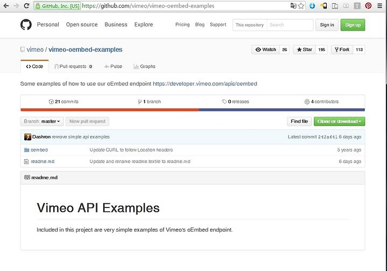View the 4 contributors link
This screenshot has height=271, width=387.
tap(321, 102)
